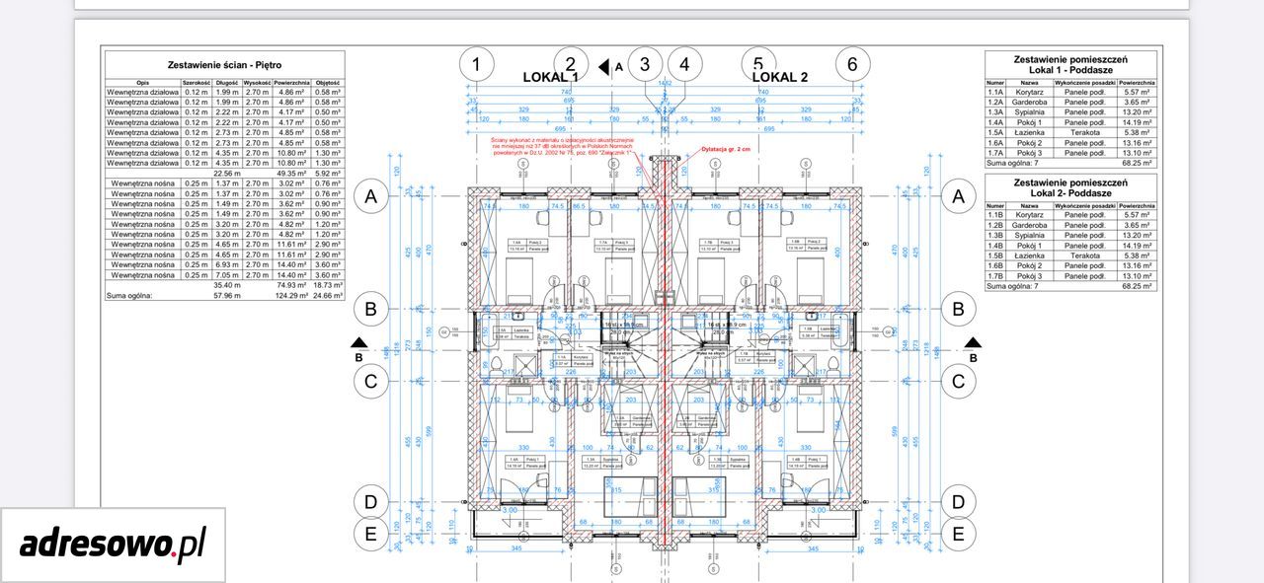This screenshot has height=583, width=1264.
Task: Select the '5.92 m³' subtotal cell
Action: coord(329,173)
